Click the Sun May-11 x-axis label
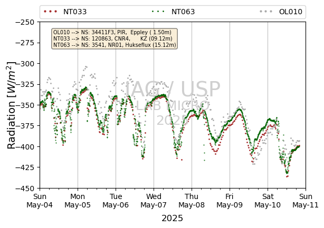Viewport: 324px width, 228px height. tap(306, 201)
